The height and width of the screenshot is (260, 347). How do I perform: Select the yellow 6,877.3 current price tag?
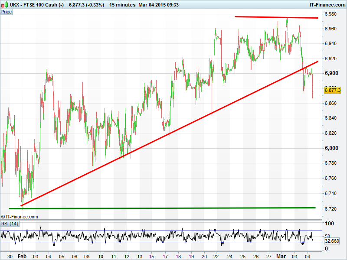[x=333, y=90]
